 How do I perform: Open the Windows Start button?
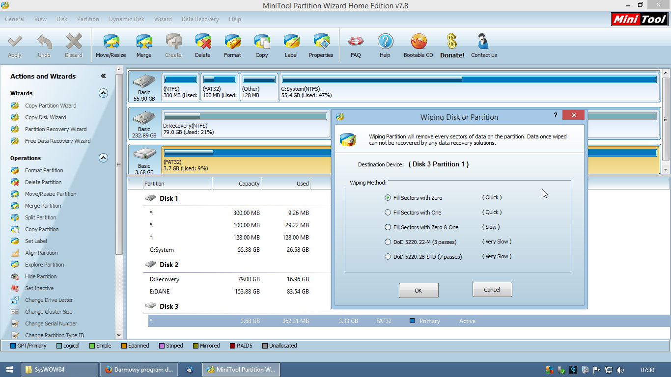click(x=10, y=370)
